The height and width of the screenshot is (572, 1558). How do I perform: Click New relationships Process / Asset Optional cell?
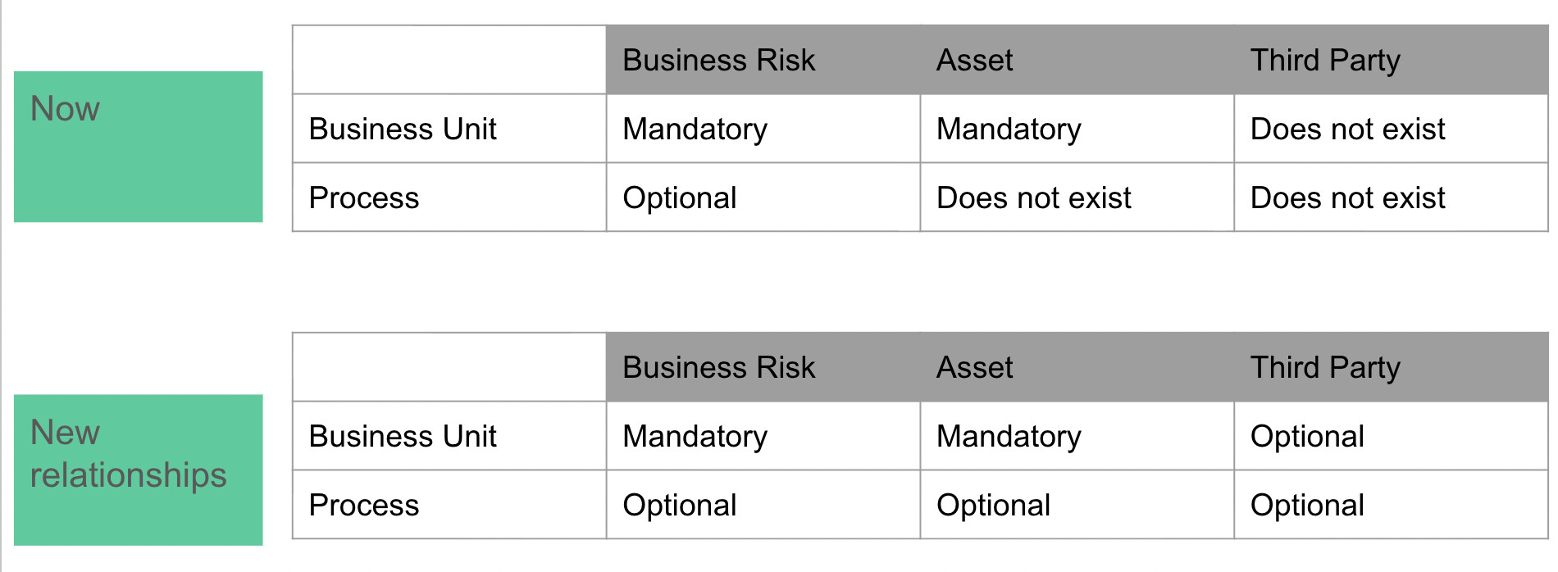tap(1077, 505)
